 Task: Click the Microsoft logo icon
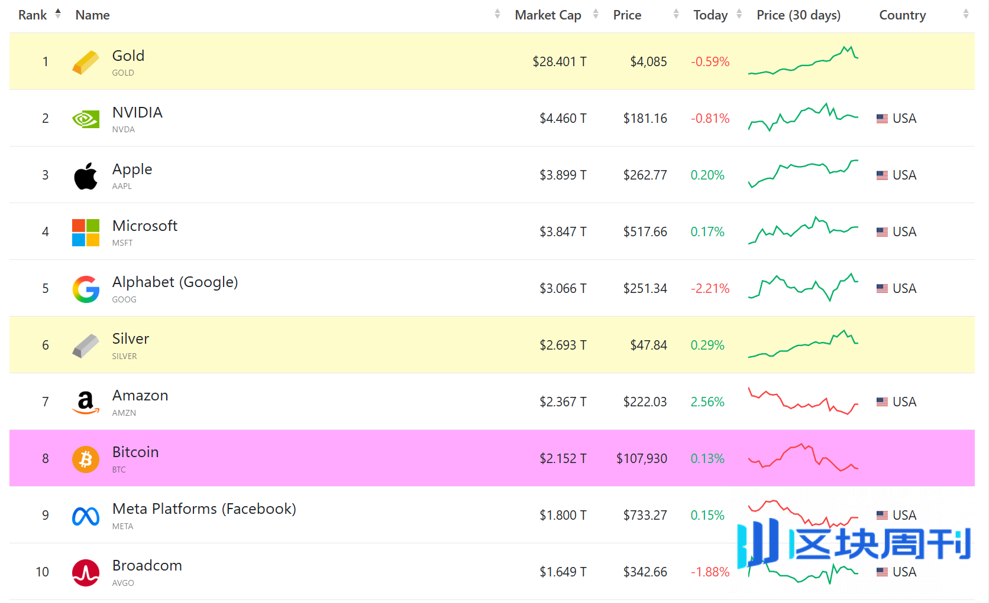86,232
